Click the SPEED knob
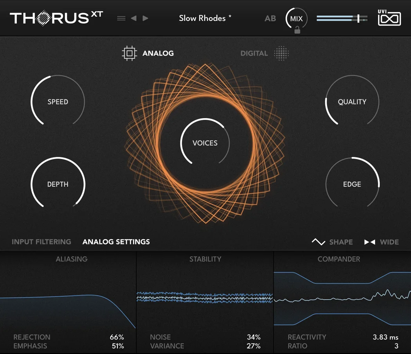 [x=58, y=101]
